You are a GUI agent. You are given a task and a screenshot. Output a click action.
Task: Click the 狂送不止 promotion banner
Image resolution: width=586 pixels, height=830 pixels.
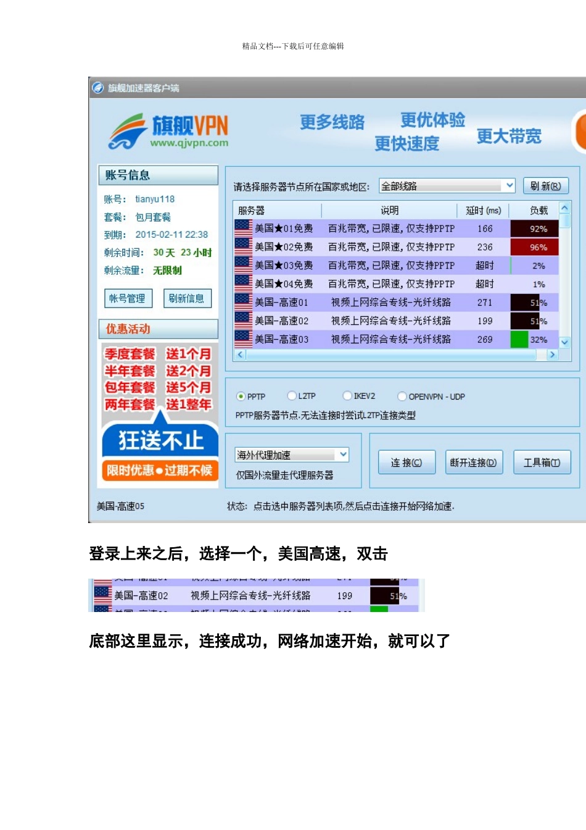pos(160,440)
